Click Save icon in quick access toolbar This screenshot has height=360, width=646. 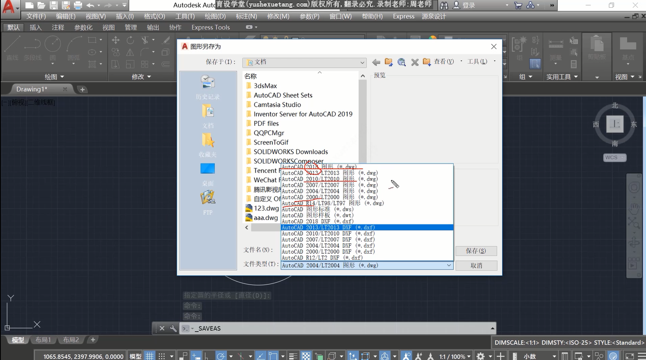54,5
